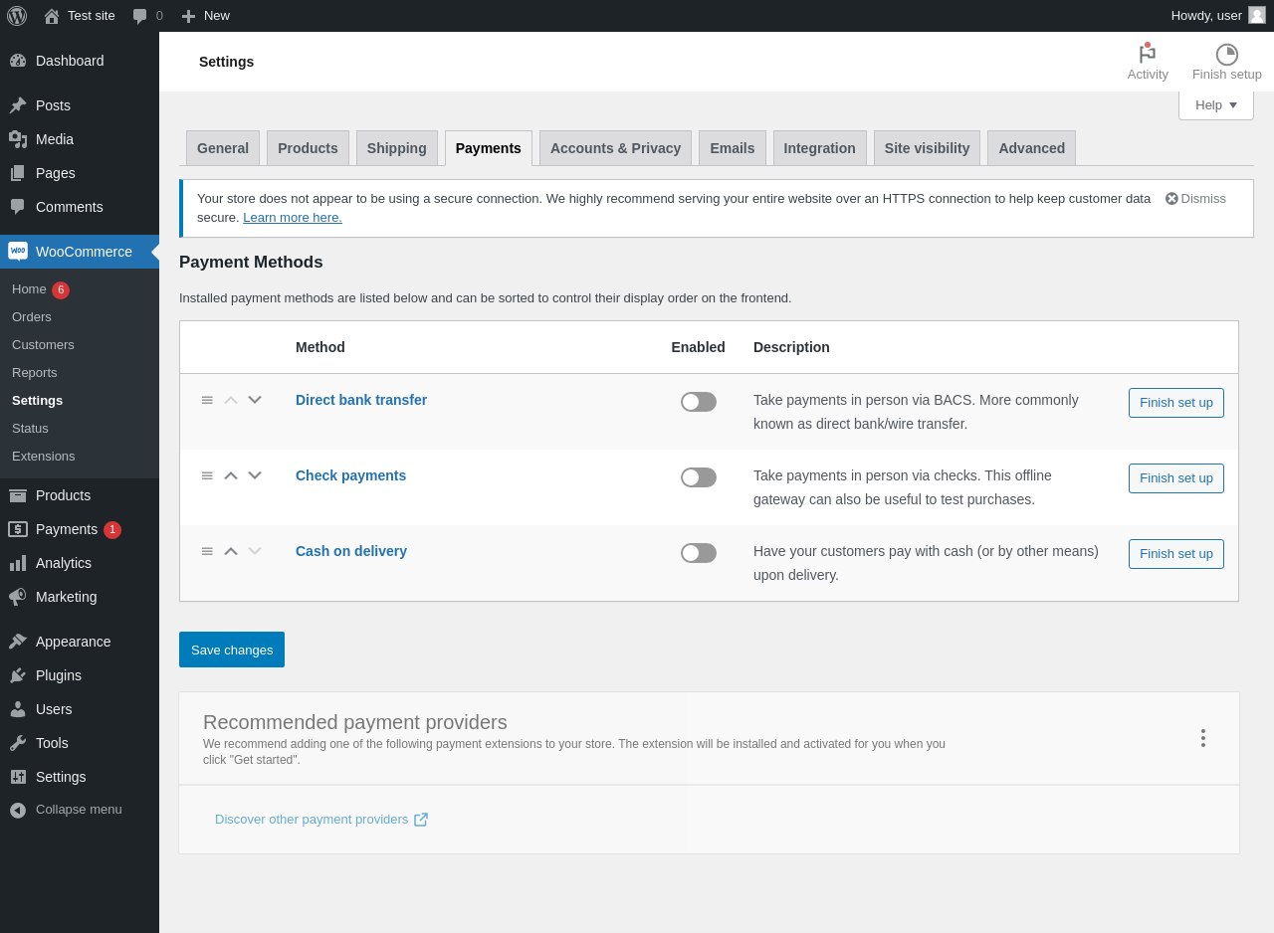The image size is (1274, 933).
Task: Enable the Check payments toggle
Action: click(699, 477)
